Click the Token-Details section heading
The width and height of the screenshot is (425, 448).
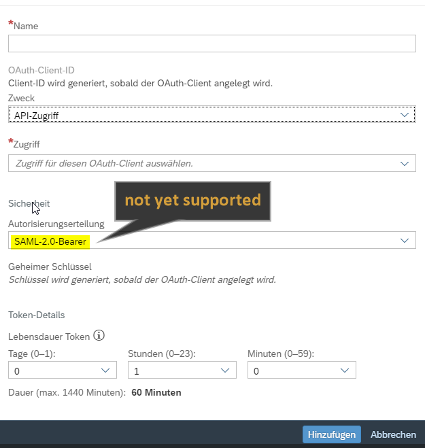click(x=36, y=315)
